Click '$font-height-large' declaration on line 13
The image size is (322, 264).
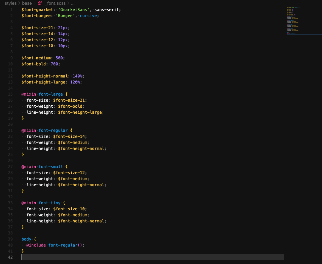43,82
